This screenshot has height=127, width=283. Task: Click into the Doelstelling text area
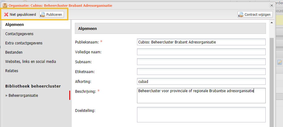coord(201,115)
